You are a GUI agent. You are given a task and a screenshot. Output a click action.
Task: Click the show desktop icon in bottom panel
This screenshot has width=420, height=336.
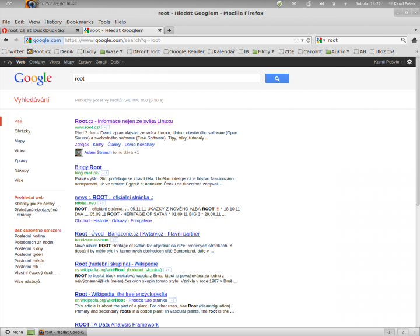pyautogui.click(x=31, y=332)
